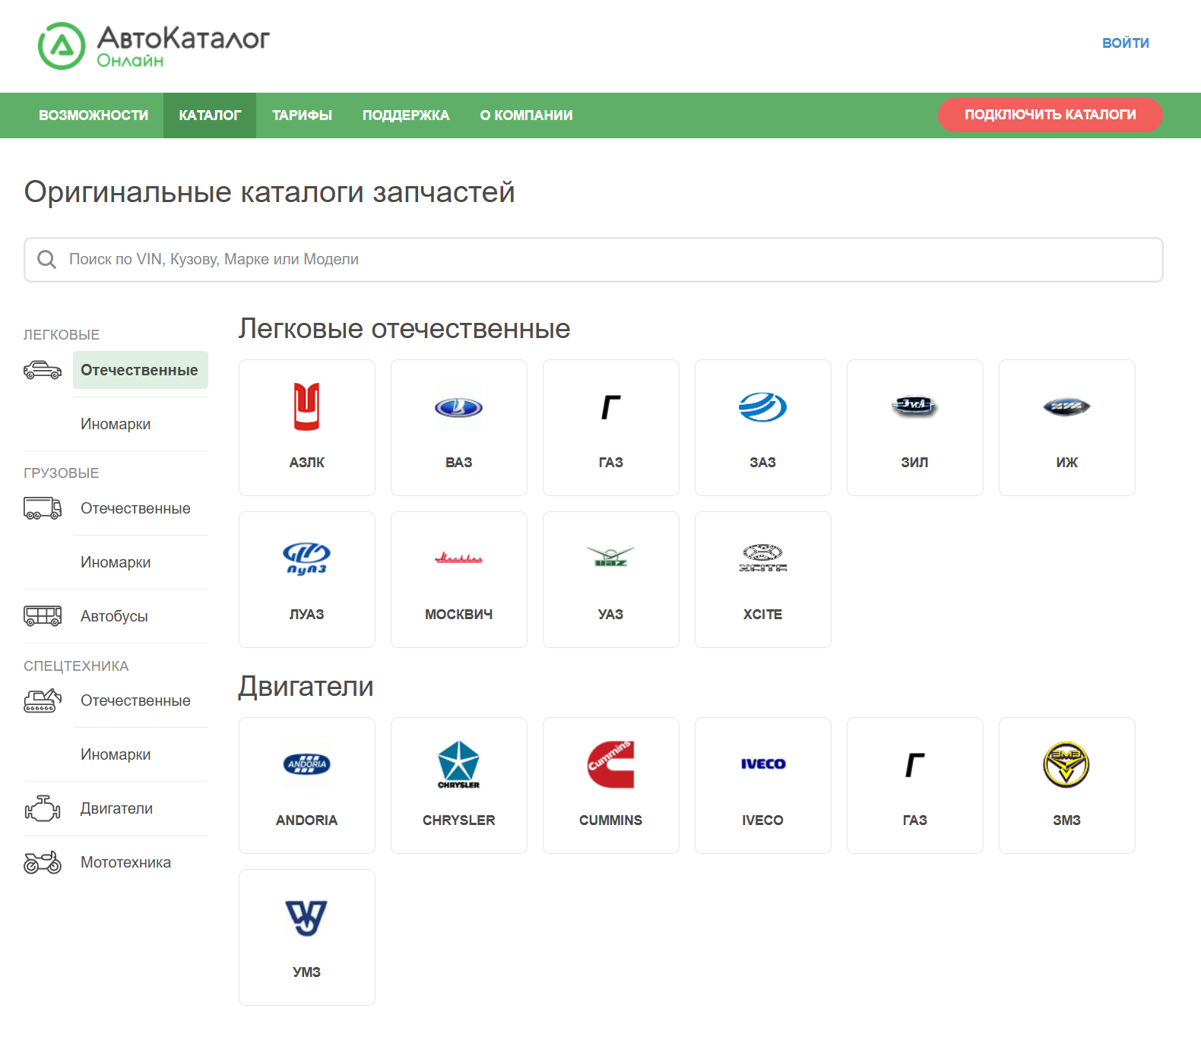Click the search magnifier icon
The image size is (1201, 1037).
click(46, 260)
